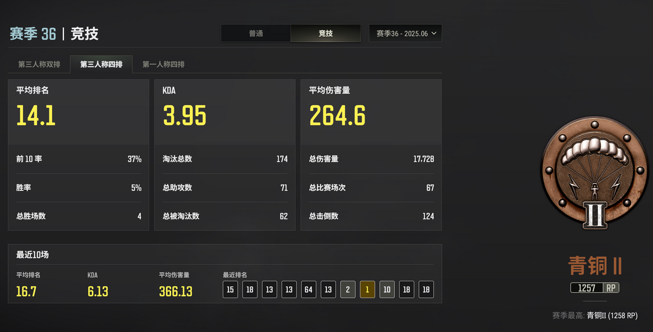Click recent rank box showing 64
Viewport: 653px width, 332px height.
308,290
